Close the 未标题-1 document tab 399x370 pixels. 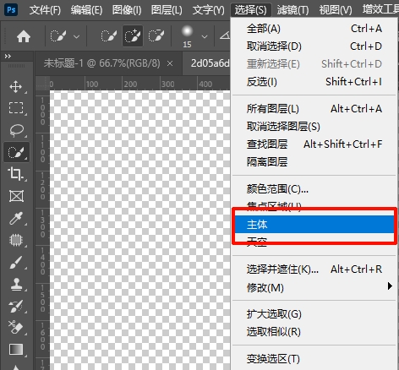[x=170, y=64]
